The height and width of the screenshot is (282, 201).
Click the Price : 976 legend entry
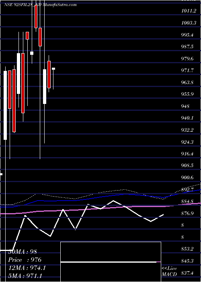tap(25, 260)
